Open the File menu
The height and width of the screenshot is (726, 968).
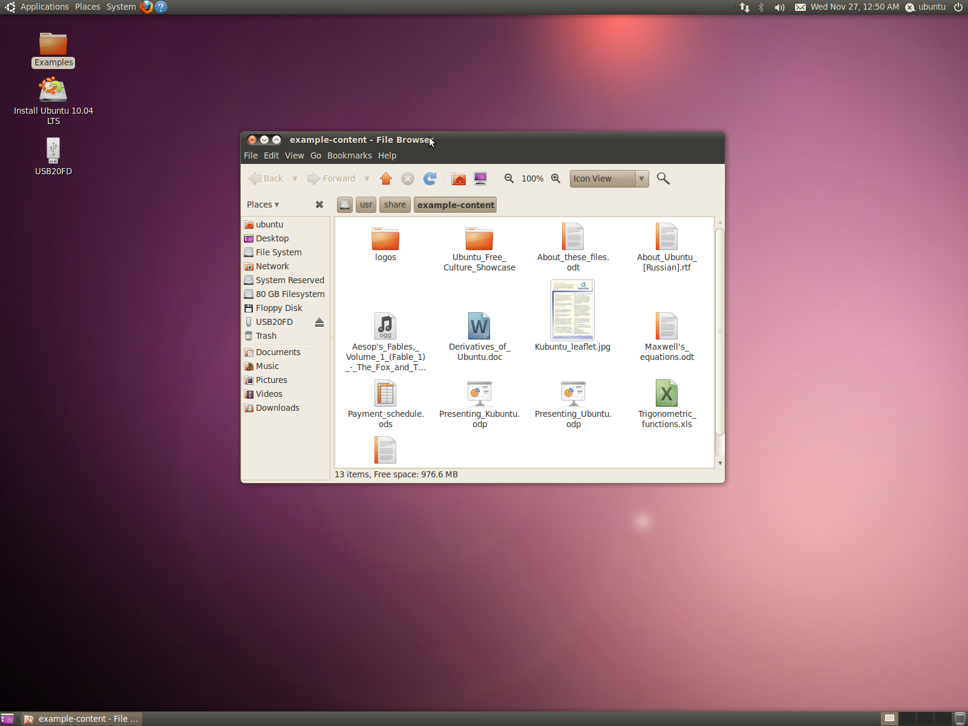250,155
